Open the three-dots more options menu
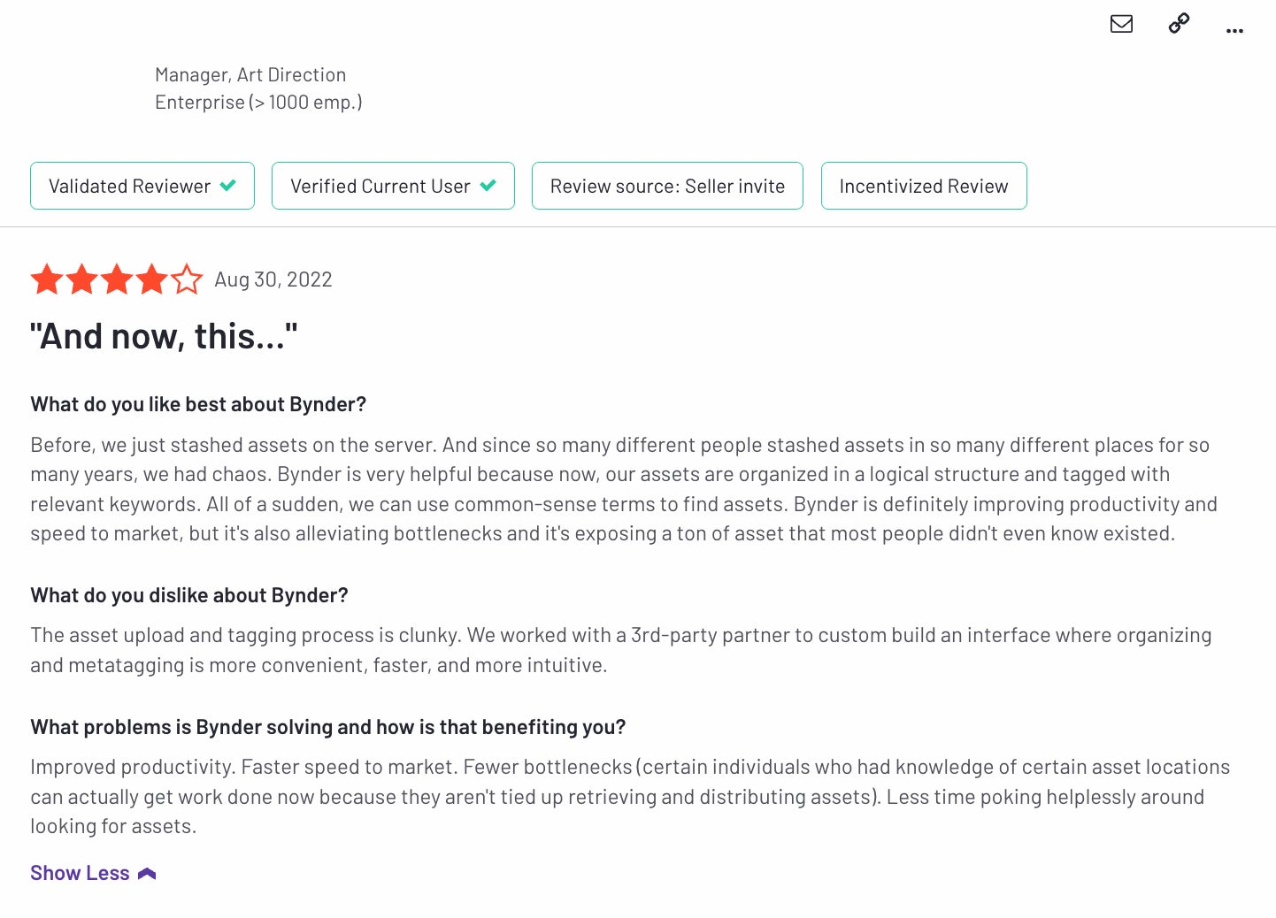Viewport: 1276px width, 918px height. click(1234, 31)
